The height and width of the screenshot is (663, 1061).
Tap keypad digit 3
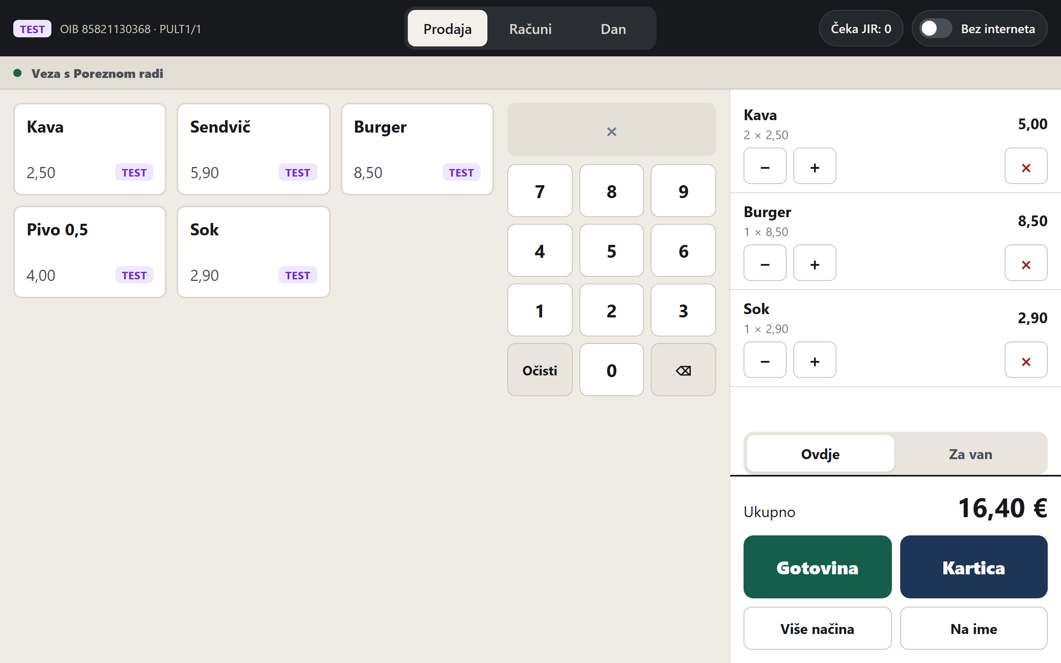[683, 310]
